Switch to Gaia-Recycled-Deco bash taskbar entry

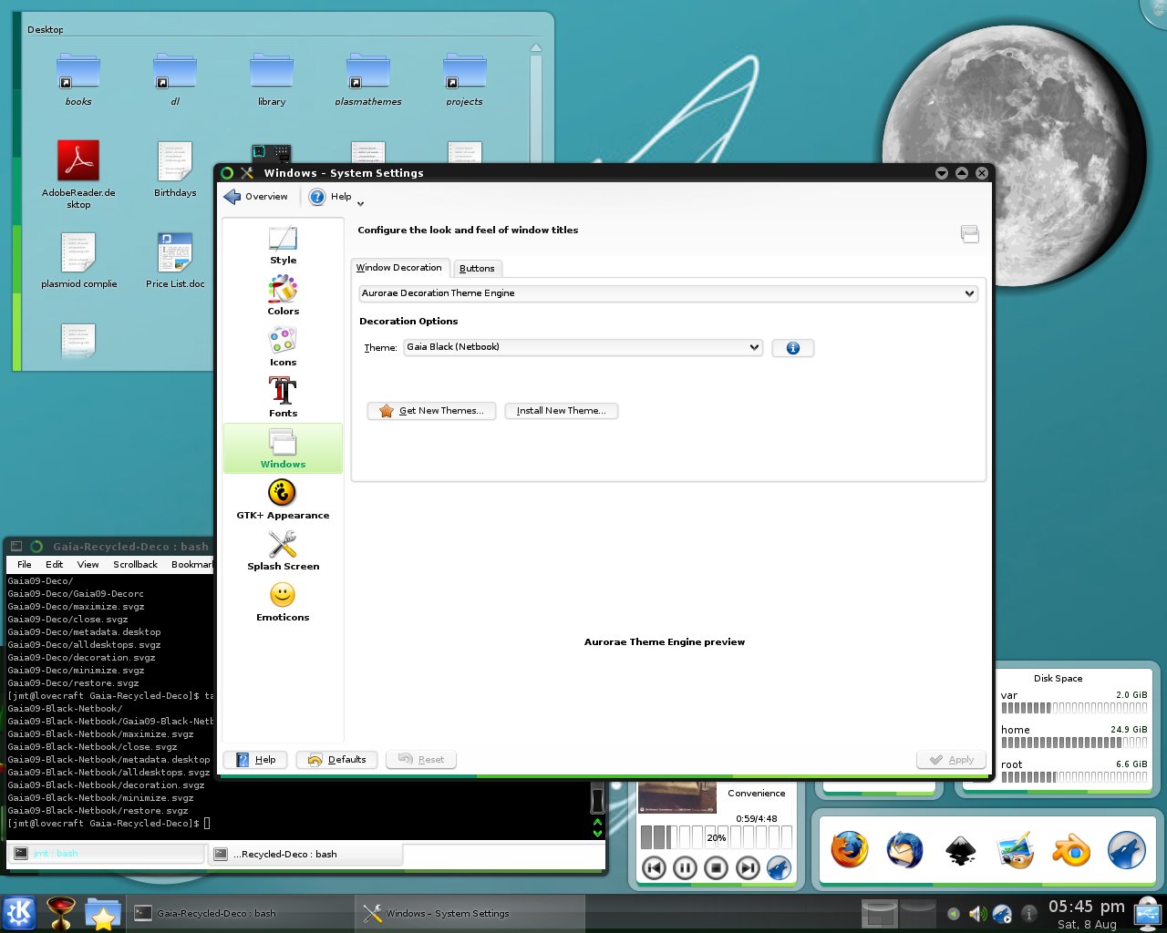pyautogui.click(x=239, y=913)
